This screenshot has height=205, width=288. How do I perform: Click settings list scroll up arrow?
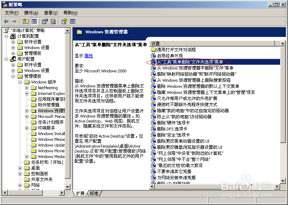[283, 44]
